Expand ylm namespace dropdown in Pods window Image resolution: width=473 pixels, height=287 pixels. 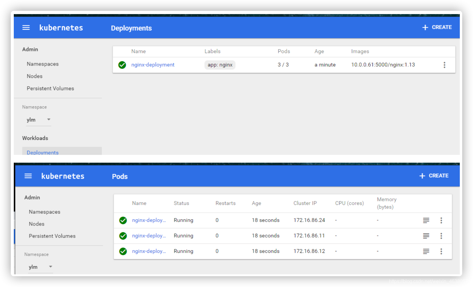(x=40, y=267)
